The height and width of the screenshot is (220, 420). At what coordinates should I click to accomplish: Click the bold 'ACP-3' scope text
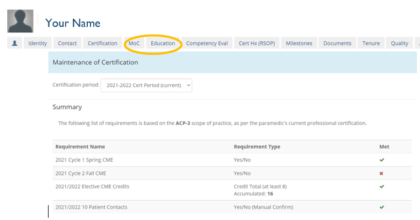tap(183, 123)
